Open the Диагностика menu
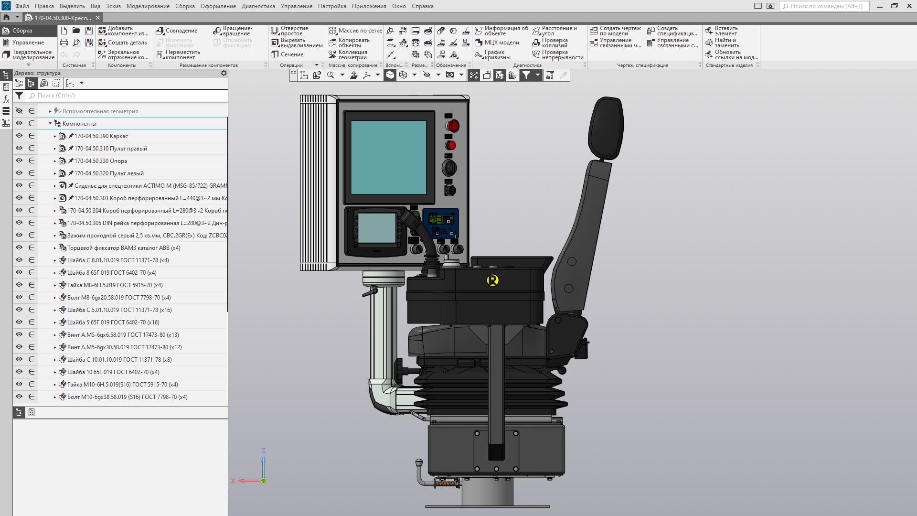Screen dimensions: 917x516 coord(258,6)
